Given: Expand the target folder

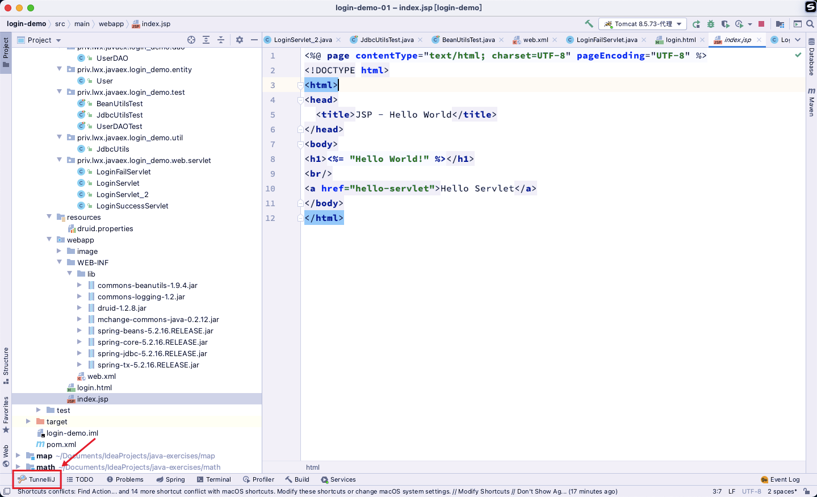Looking at the screenshot, I should click(28, 421).
